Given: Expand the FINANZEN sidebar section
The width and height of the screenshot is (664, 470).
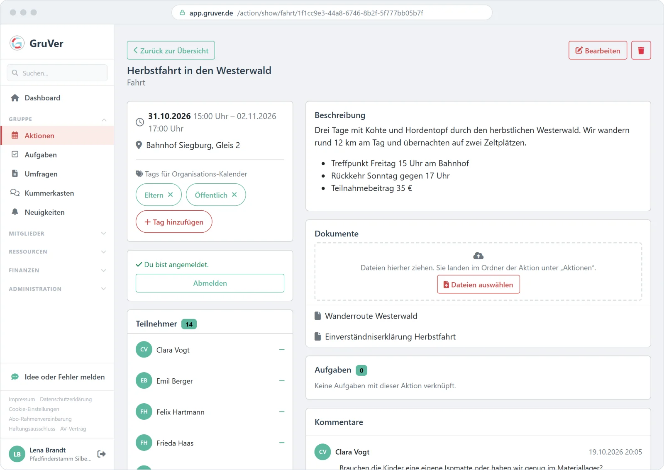Looking at the screenshot, I should click(x=57, y=270).
